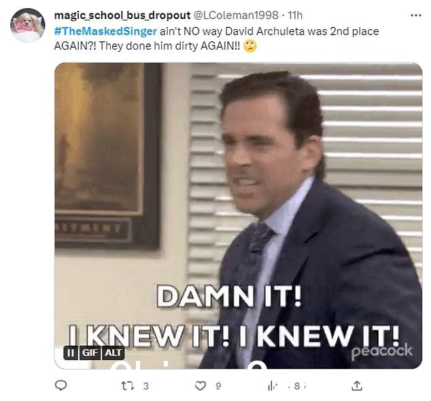Open the reply speech bubble icon

click(61, 385)
